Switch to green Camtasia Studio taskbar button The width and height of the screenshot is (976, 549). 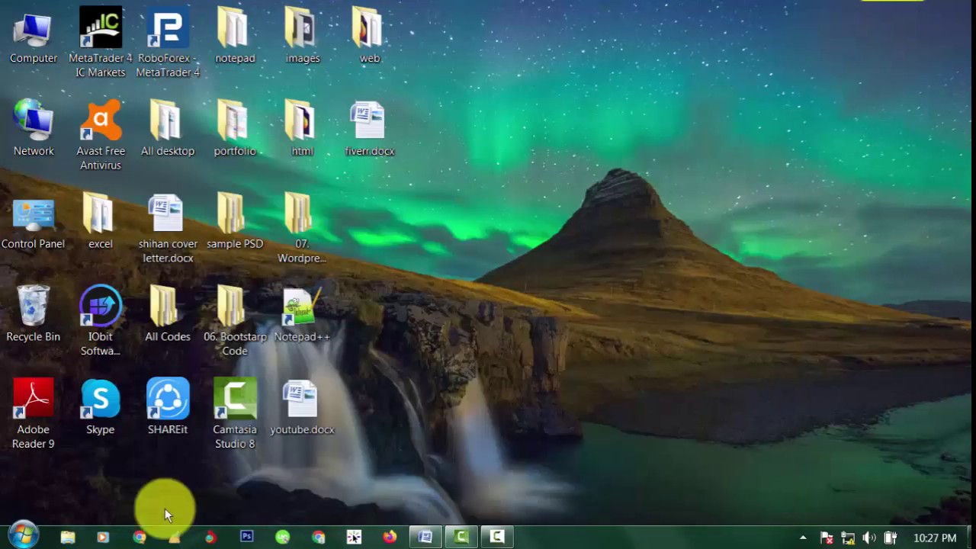(461, 537)
